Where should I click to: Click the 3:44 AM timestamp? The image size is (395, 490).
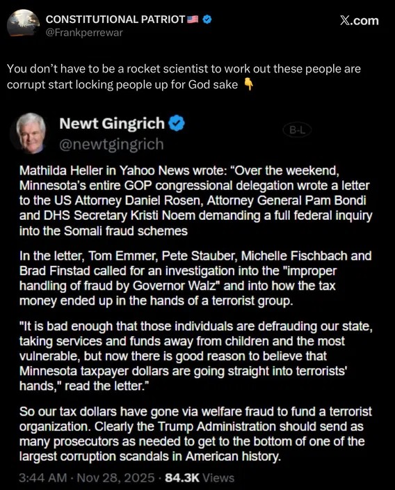43,477
